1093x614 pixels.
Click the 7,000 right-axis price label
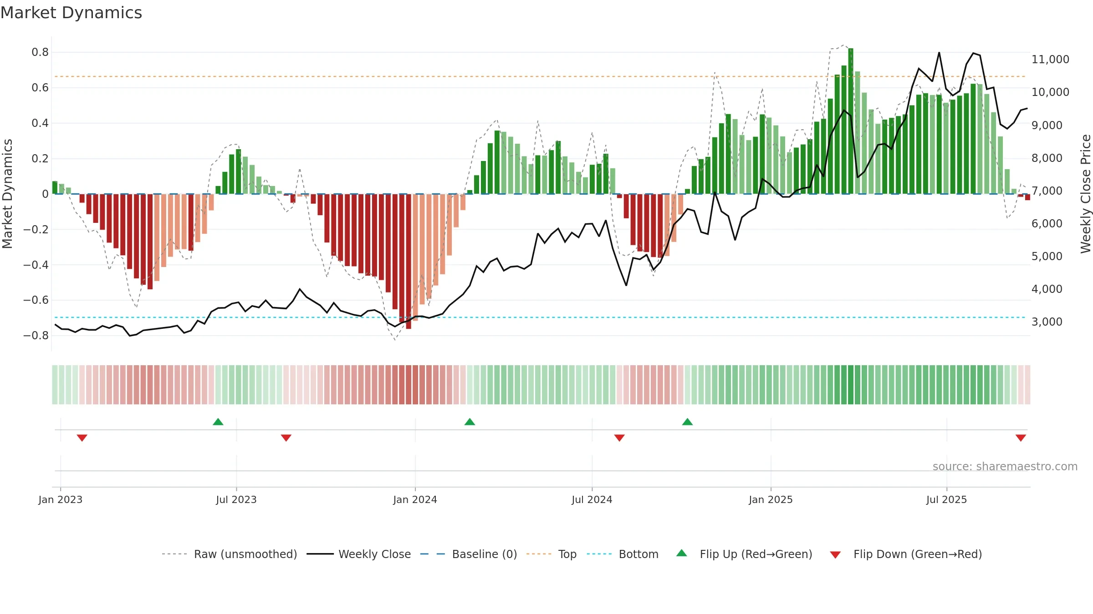(x=1047, y=191)
